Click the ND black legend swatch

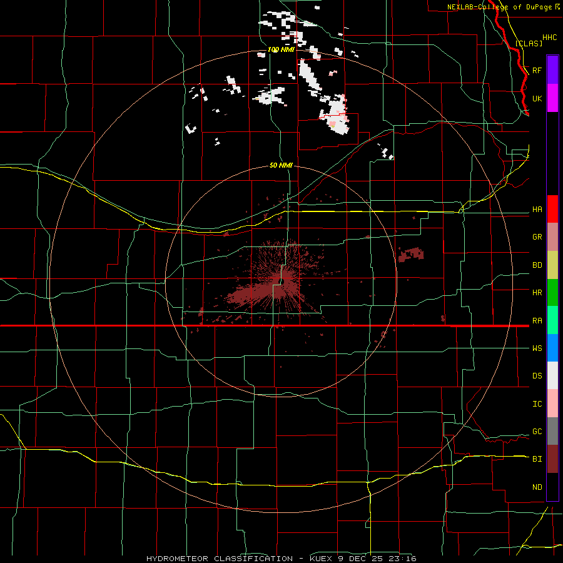552,487
